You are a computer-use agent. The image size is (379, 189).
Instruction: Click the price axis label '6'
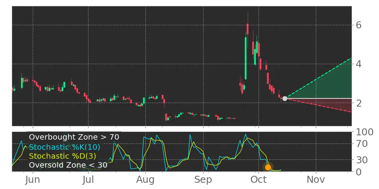click(359, 25)
